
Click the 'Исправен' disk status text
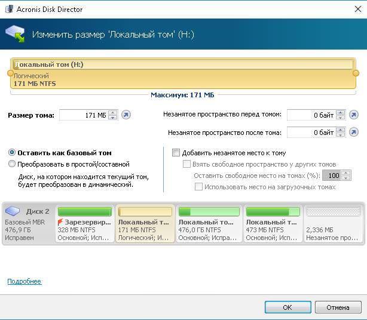pos(19,238)
